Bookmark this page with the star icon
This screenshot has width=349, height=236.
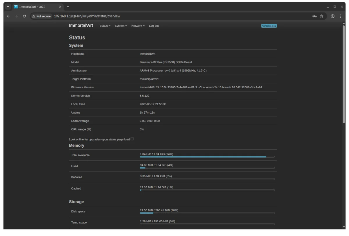[322, 16]
